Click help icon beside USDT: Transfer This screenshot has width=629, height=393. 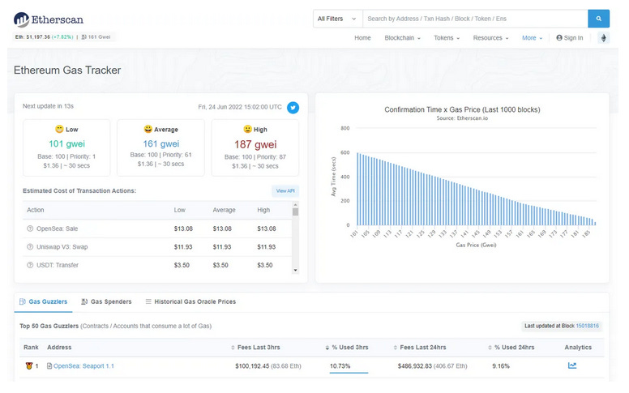coord(30,265)
